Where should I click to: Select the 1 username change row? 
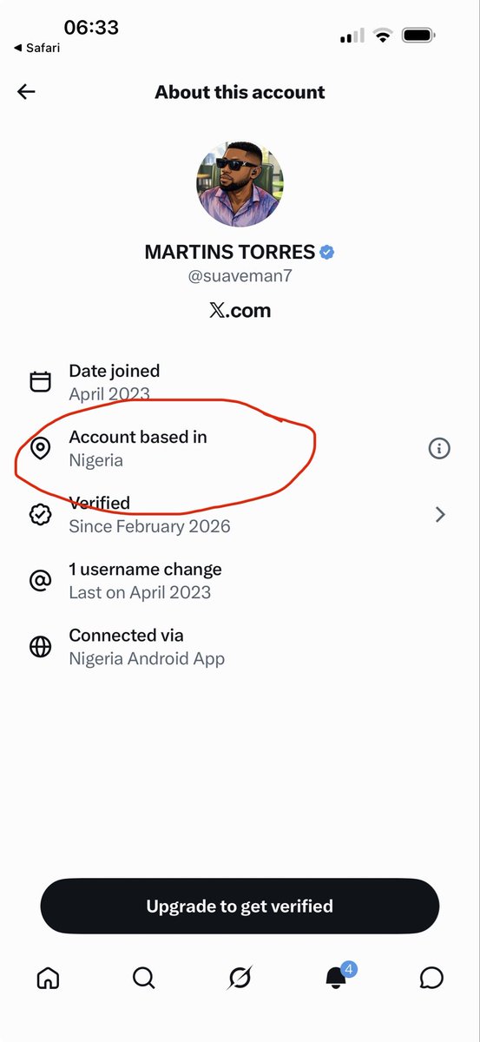click(240, 581)
